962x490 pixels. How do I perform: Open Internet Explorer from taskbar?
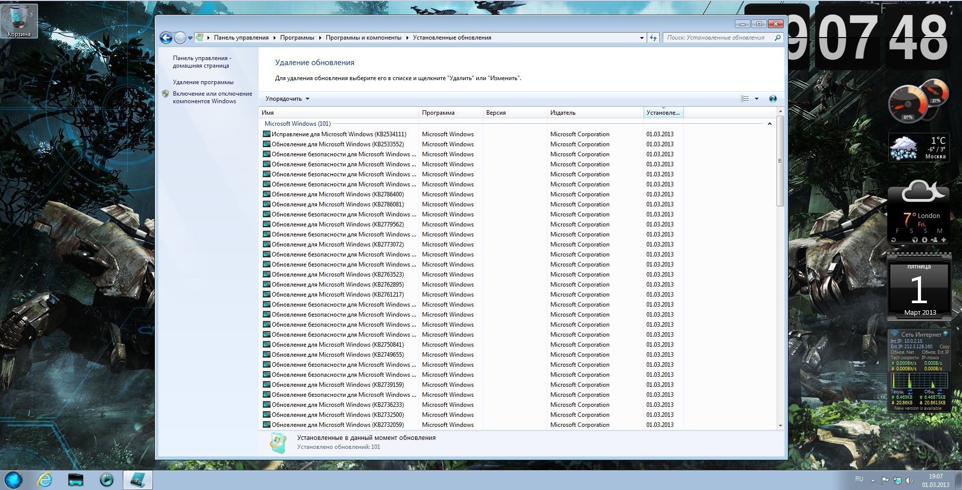pos(45,480)
